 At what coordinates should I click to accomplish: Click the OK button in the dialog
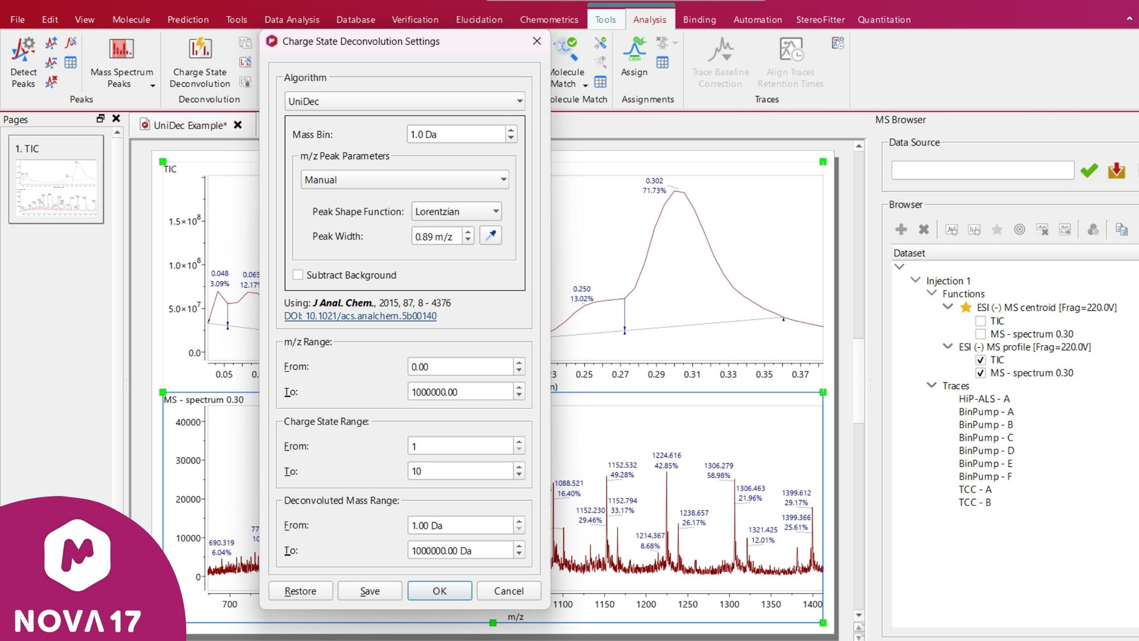439,591
